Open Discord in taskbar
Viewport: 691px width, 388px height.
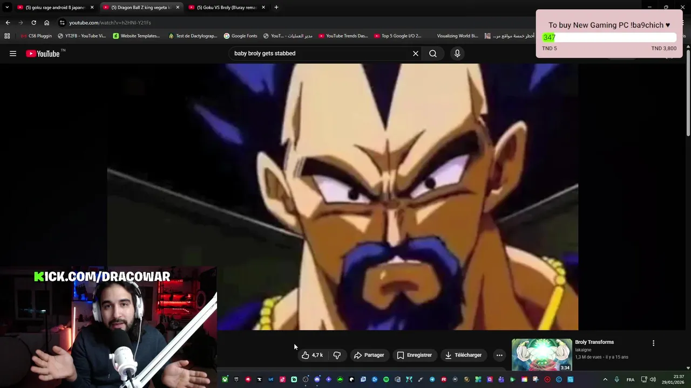pos(317,379)
